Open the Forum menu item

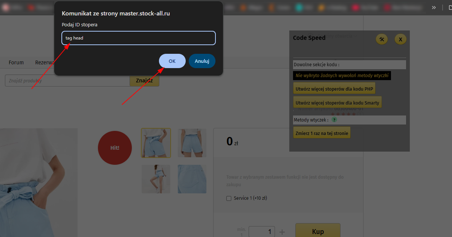[16, 62]
